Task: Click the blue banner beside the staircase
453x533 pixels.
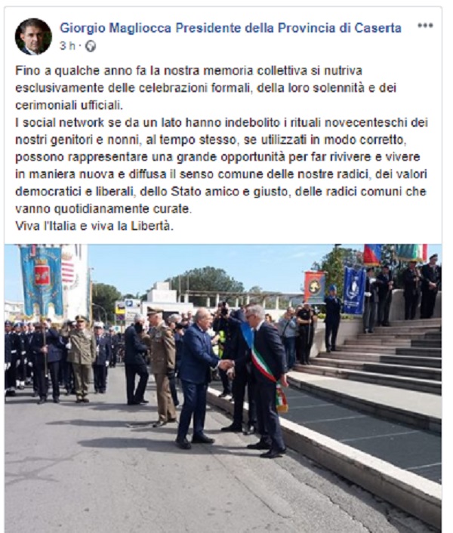Action: 354,290
